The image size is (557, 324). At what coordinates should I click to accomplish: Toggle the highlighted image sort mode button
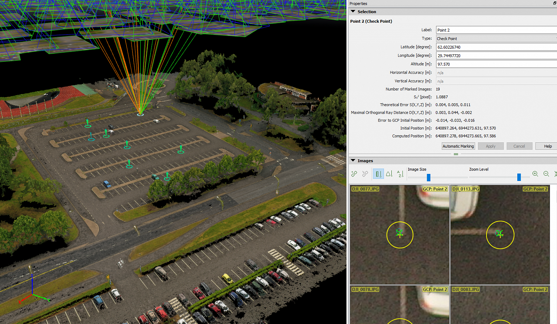[378, 174]
